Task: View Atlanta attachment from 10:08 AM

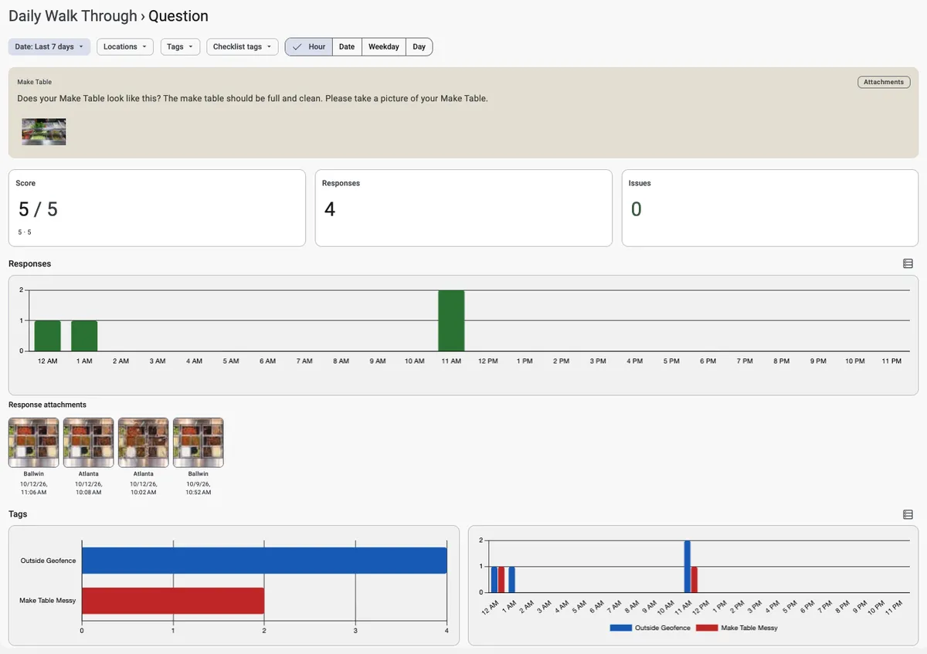Action: coord(89,442)
